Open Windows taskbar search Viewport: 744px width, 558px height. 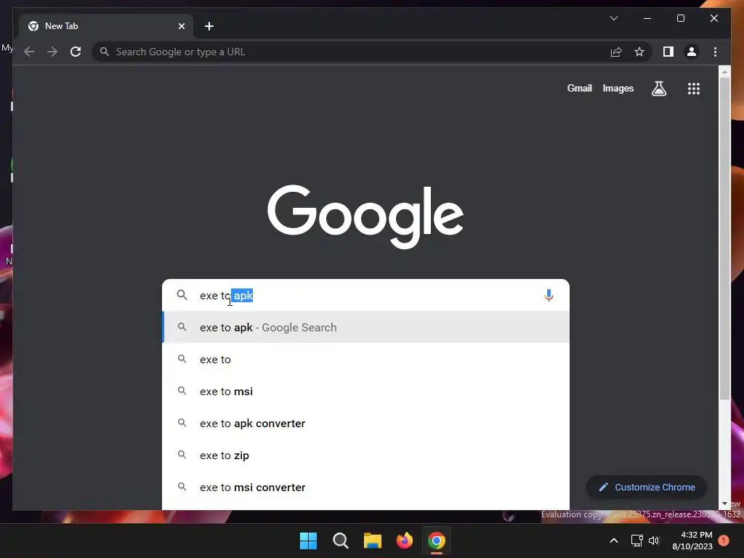(x=340, y=541)
